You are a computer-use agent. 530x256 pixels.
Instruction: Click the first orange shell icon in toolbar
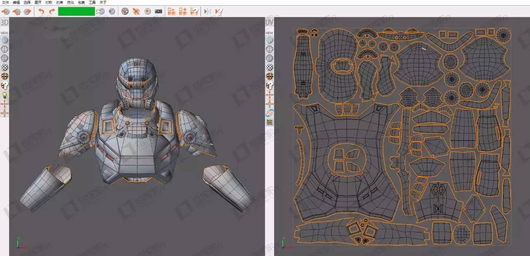tap(6, 12)
